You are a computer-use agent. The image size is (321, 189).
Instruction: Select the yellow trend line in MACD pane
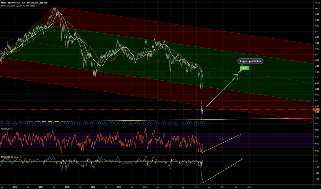pyautogui.click(x=223, y=170)
